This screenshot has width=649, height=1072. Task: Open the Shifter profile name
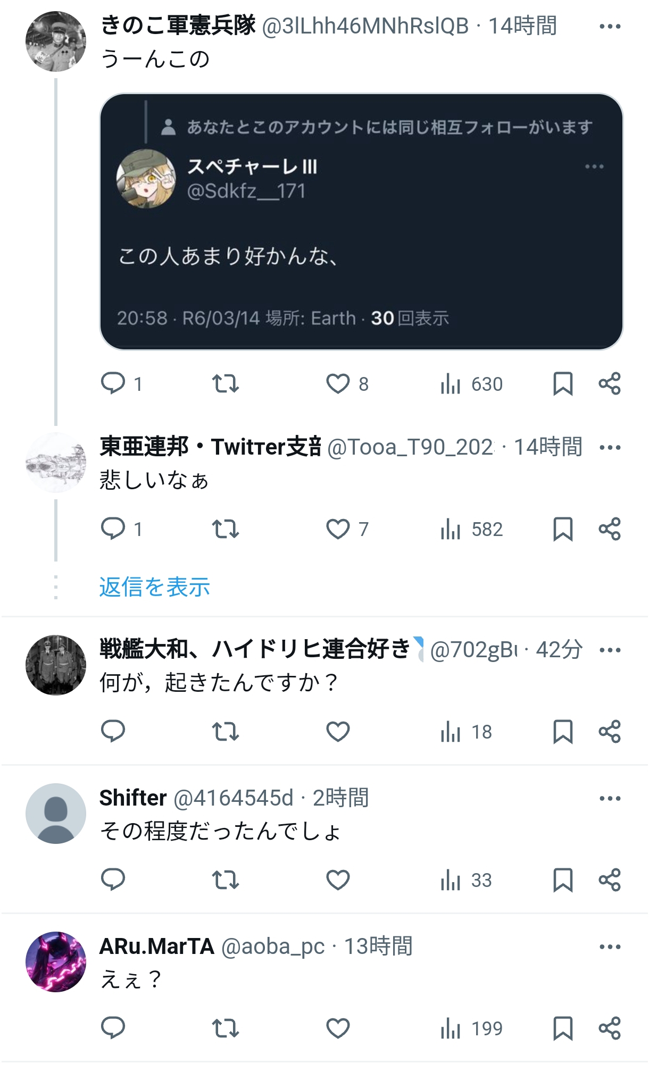coord(133,798)
